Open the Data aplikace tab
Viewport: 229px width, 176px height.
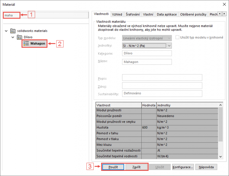point(167,14)
